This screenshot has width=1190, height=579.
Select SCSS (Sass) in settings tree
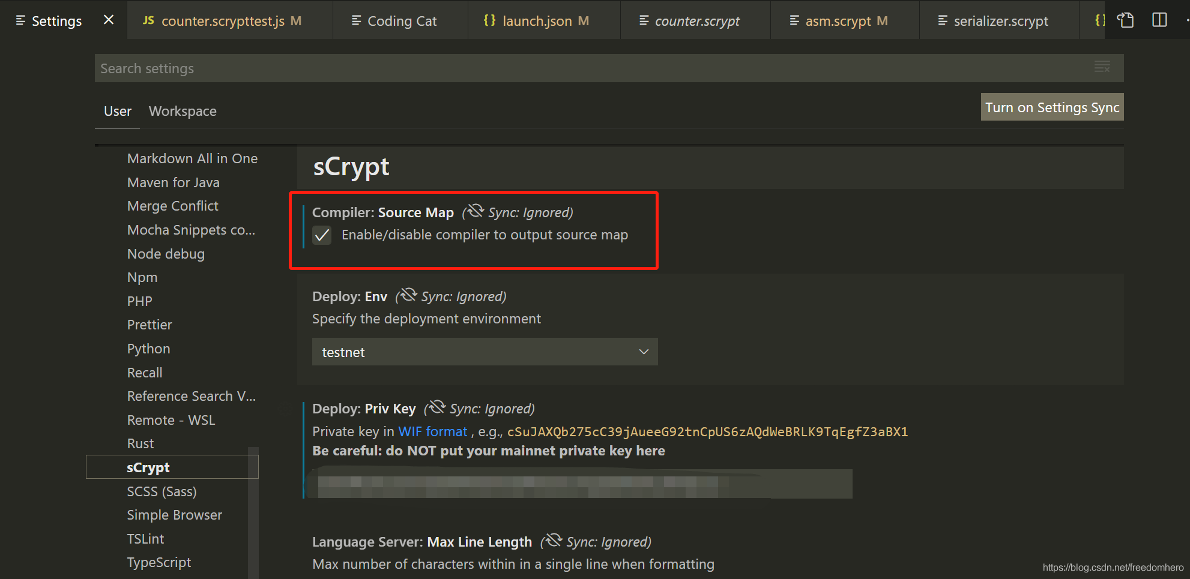pyautogui.click(x=162, y=491)
